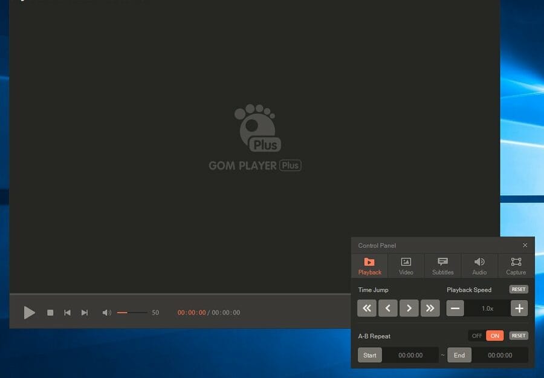The image size is (544, 378).
Task: Click the 1.0x playback speed value
Action: pos(487,308)
